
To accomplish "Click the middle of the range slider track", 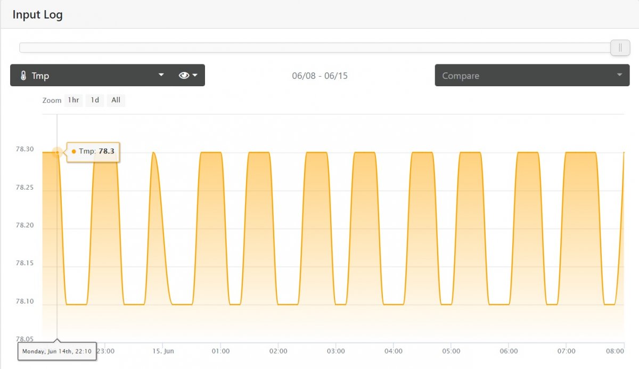I will (315, 47).
